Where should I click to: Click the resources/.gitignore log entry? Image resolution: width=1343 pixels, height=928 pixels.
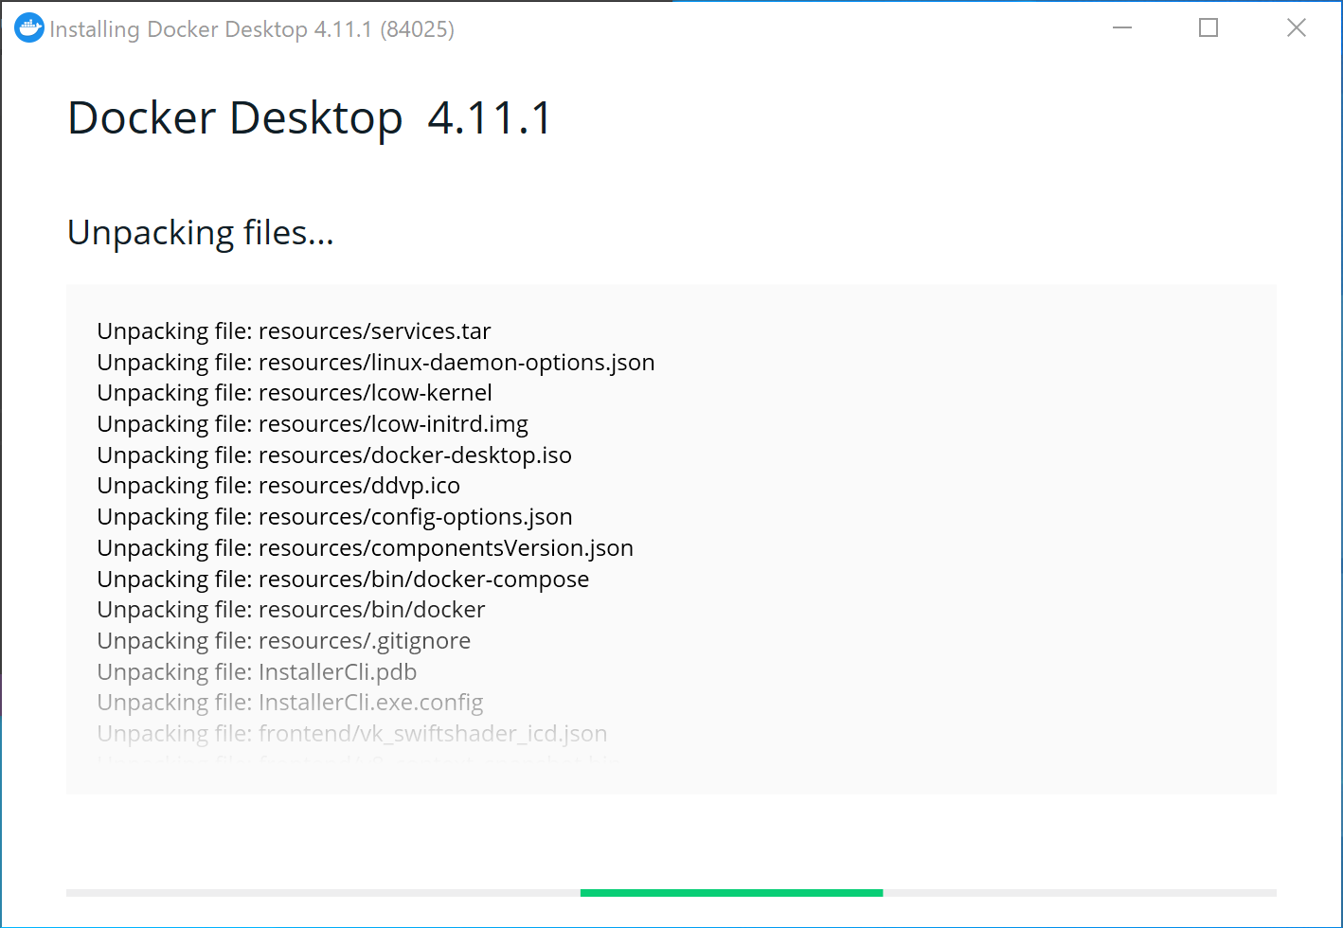pos(283,641)
